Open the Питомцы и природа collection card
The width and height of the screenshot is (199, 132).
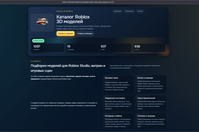click(x=151, y=121)
